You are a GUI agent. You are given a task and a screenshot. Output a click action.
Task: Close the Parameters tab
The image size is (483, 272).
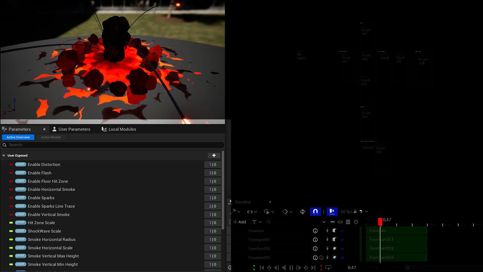tap(44, 129)
